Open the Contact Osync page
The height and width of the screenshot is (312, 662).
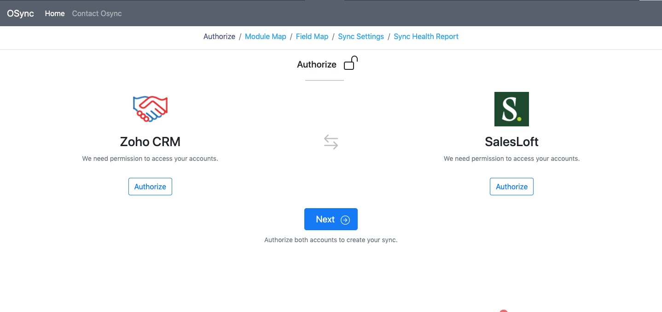click(x=97, y=13)
